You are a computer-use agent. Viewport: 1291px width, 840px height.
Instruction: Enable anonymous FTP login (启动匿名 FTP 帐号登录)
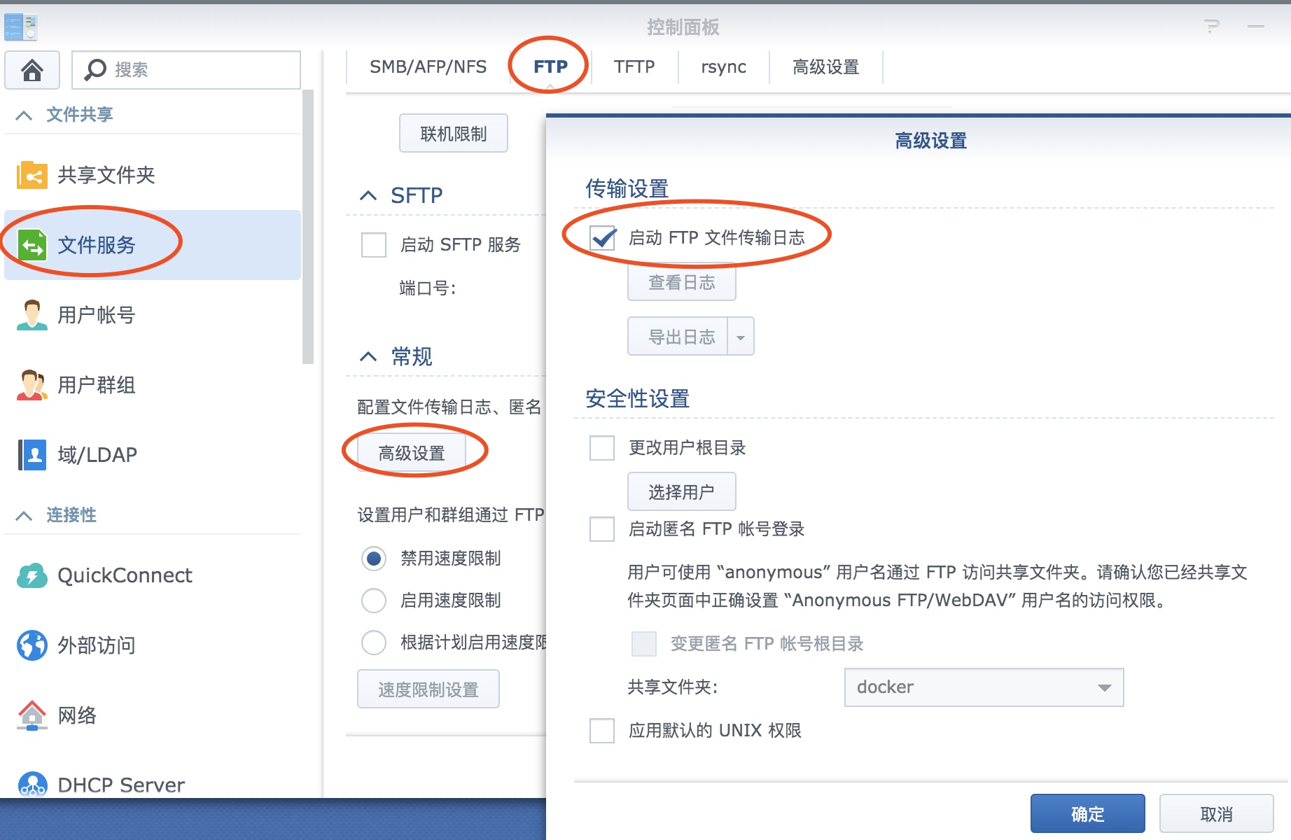click(x=602, y=529)
